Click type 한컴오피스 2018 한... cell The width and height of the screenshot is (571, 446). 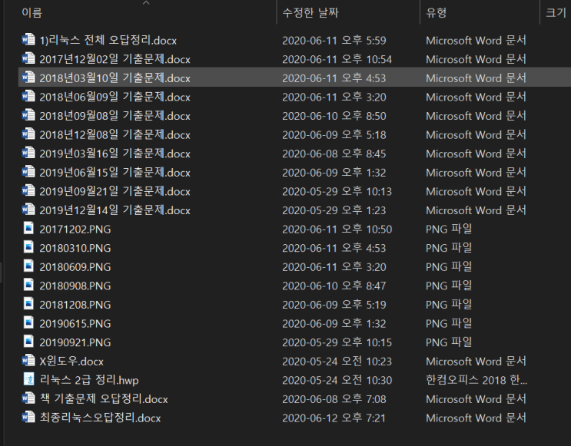476,380
